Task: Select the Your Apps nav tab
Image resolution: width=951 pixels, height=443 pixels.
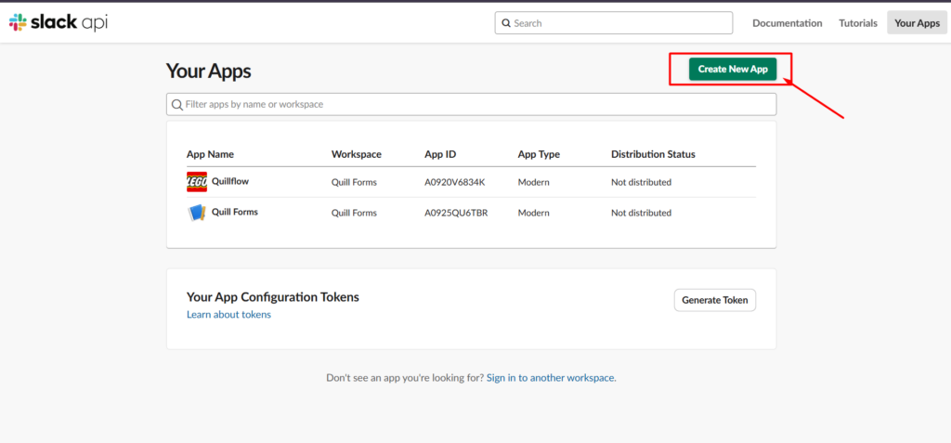Action: pos(917,23)
